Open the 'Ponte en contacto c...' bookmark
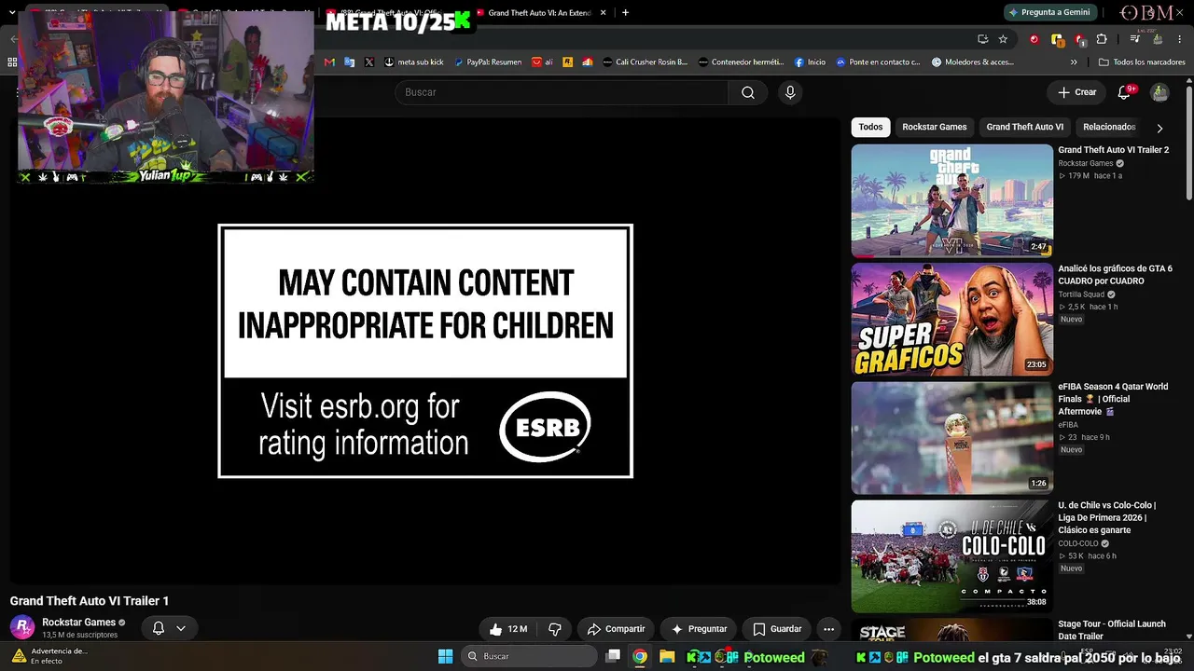Screen dimensions: 1194x671 (x=877, y=62)
